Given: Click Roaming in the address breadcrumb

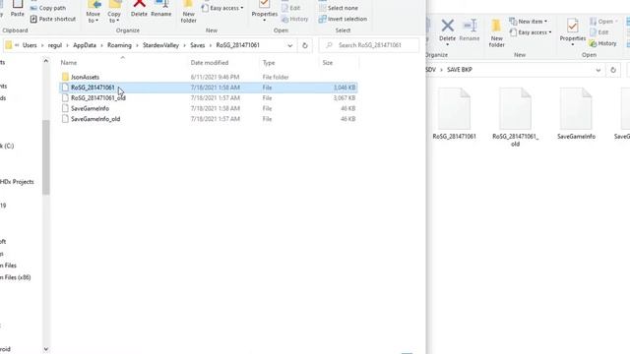Looking at the screenshot, I should (x=119, y=45).
